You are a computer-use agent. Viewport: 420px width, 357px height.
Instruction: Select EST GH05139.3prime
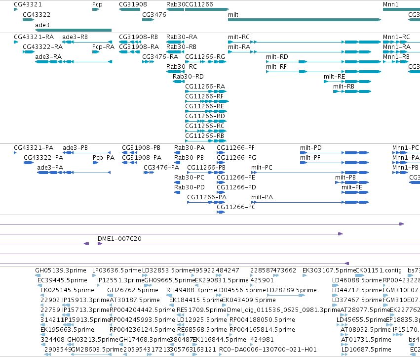click(x=61, y=270)
